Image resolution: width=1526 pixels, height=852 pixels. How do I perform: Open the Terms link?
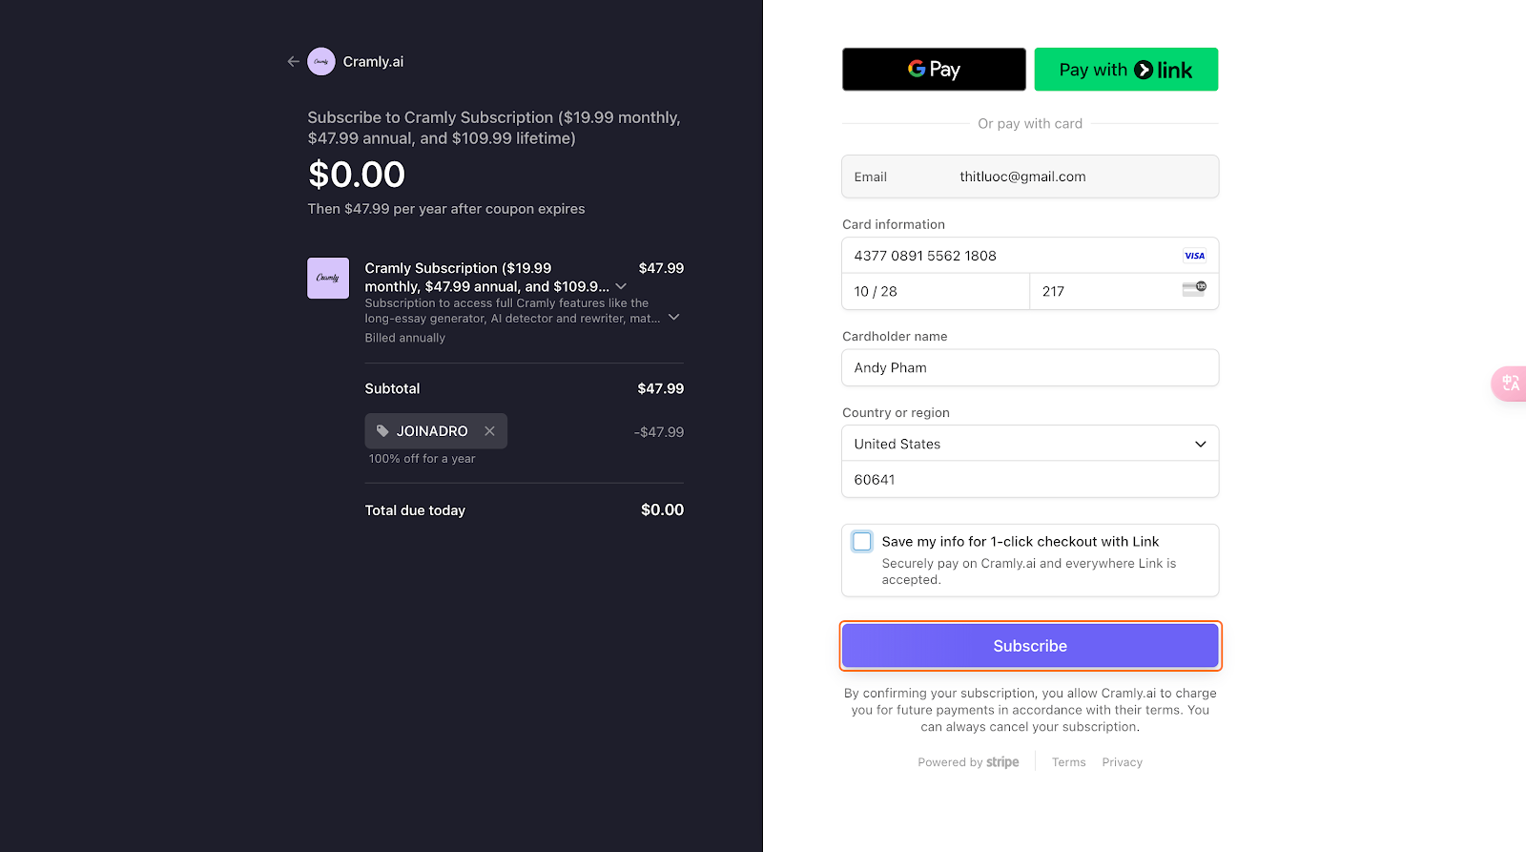(x=1068, y=762)
